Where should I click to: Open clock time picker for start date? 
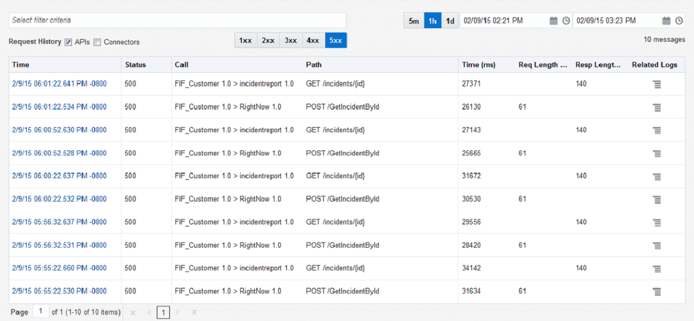(566, 21)
